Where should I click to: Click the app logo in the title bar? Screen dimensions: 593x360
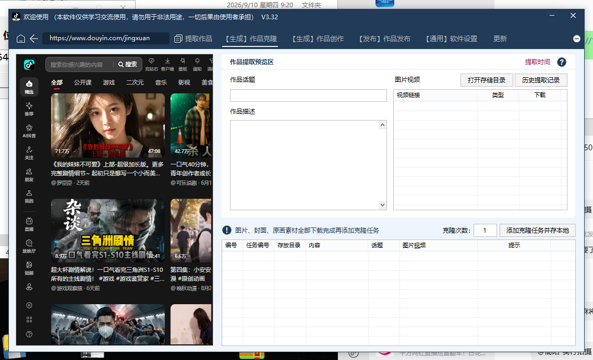16,17
